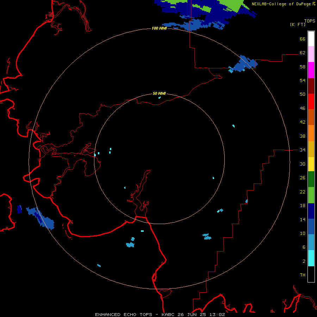This screenshot has width=317, height=317.
Task: Click the legend label "TH"
Action: [303, 275]
